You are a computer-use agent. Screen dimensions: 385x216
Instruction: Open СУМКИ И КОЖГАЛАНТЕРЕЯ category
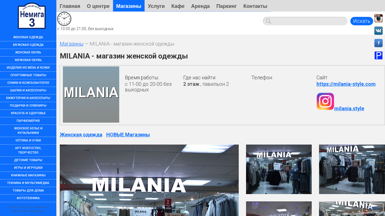tap(28, 83)
